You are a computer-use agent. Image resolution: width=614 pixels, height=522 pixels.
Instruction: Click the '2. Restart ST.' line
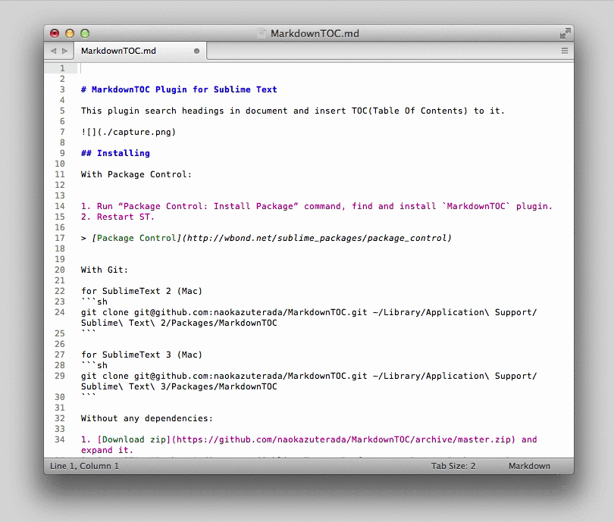[x=117, y=217]
